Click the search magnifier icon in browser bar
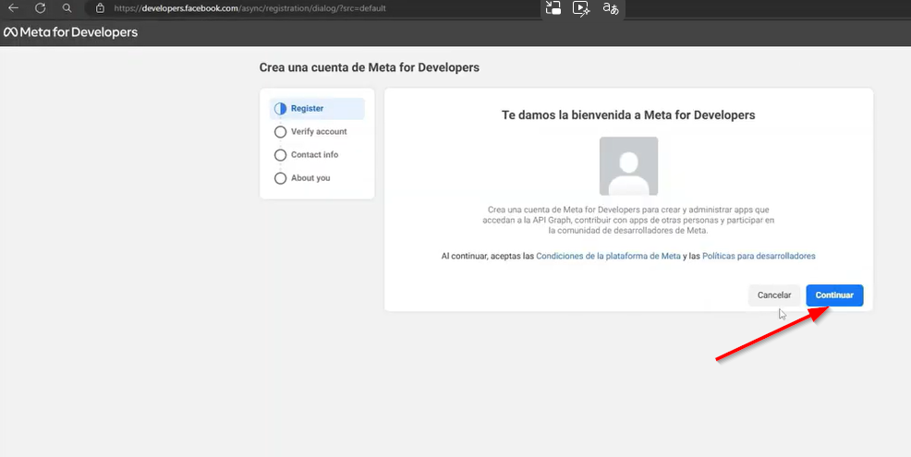The image size is (911, 457). pos(67,8)
